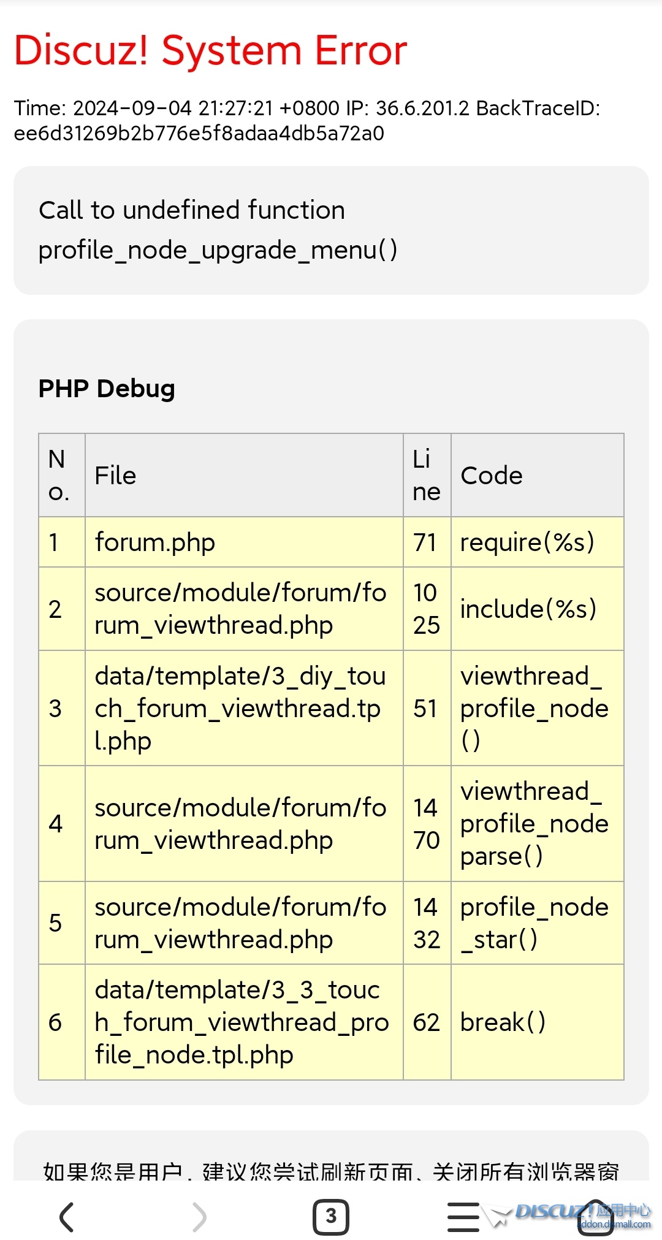The image size is (662, 1240).
Task: Go to the browser home page
Action: click(596, 1216)
